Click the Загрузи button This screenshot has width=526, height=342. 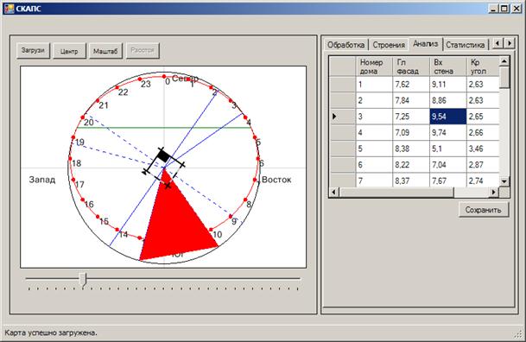[x=33, y=51]
